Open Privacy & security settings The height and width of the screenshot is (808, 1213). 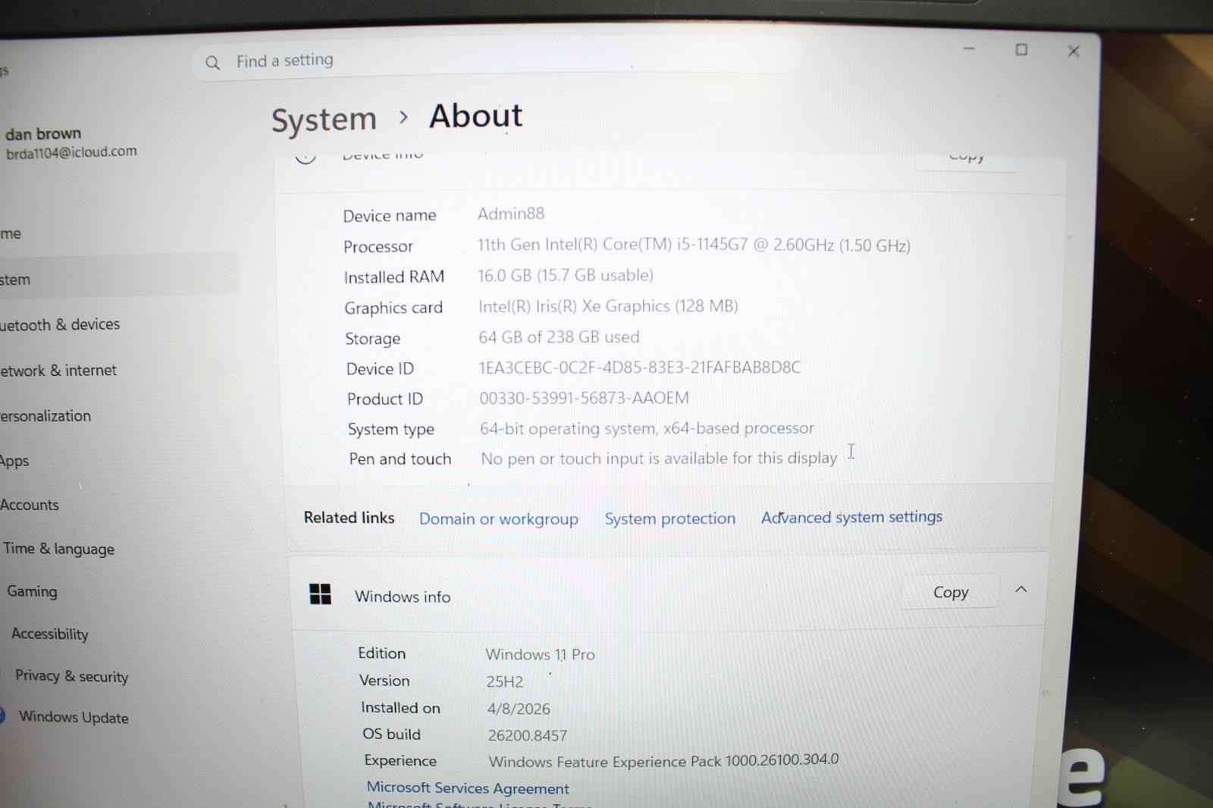click(x=72, y=676)
